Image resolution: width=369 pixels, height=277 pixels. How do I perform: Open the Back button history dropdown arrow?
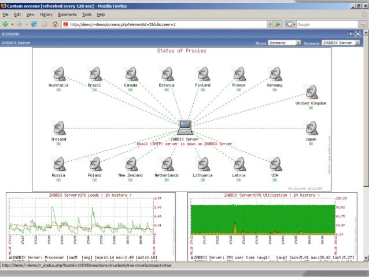[x=12, y=24]
